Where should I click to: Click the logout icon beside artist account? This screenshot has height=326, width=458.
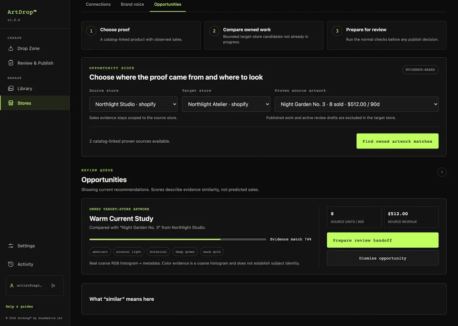[53, 285]
